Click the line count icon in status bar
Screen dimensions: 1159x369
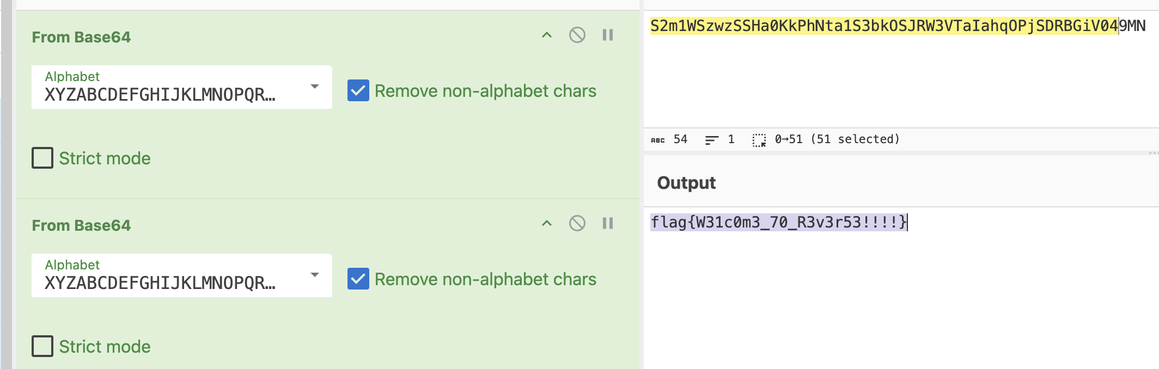click(711, 140)
